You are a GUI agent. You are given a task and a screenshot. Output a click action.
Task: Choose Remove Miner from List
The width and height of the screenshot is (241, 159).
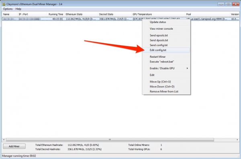164,92
